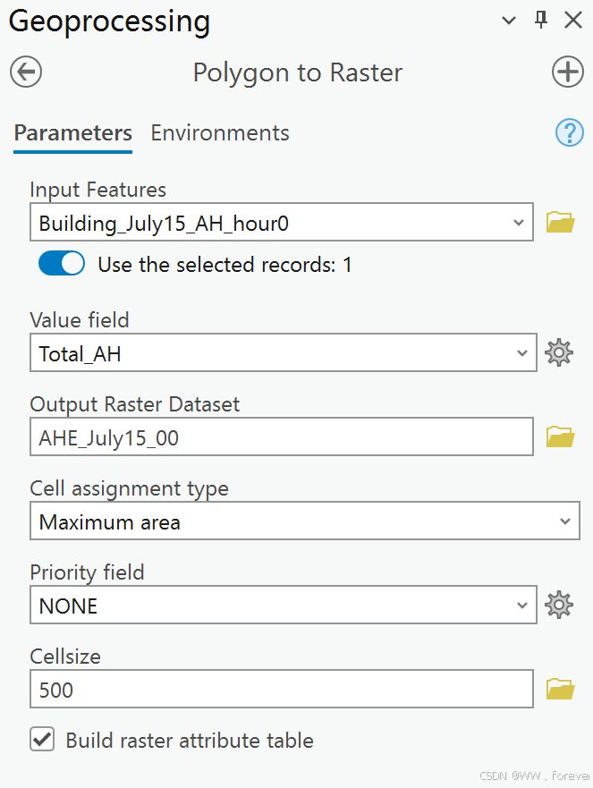Viewport: 593px width, 788px height.
Task: Browse for Input Features folder icon
Action: tap(560, 223)
